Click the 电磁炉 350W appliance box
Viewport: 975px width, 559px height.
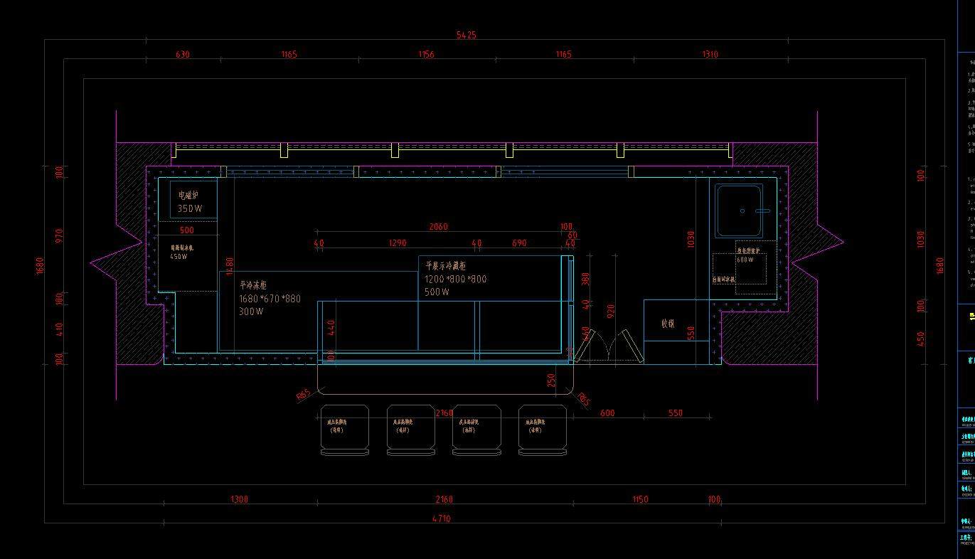193,199
